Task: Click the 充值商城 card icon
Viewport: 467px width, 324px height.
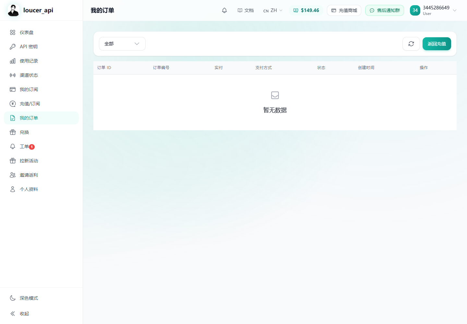Action: point(334,10)
